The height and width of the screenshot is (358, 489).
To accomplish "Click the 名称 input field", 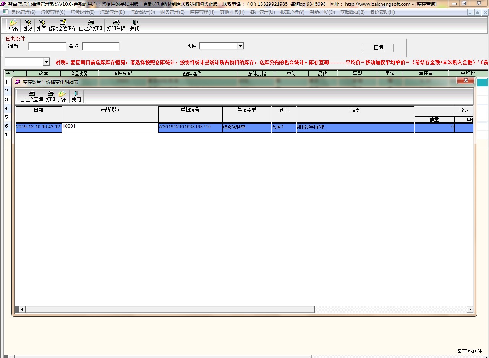I will coord(101,46).
